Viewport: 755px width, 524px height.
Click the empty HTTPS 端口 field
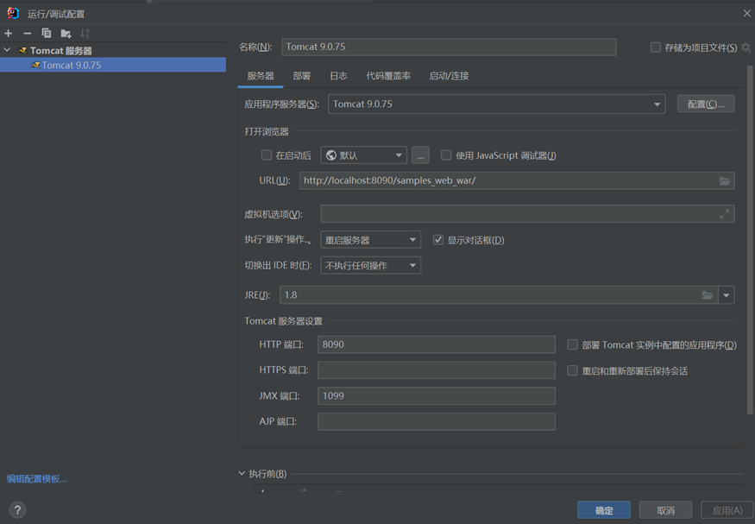pyautogui.click(x=437, y=370)
